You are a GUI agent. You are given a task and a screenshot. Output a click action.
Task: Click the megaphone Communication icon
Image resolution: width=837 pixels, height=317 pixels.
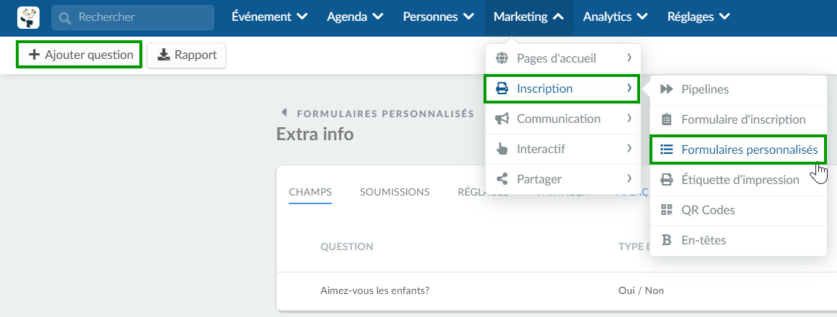[x=501, y=119]
